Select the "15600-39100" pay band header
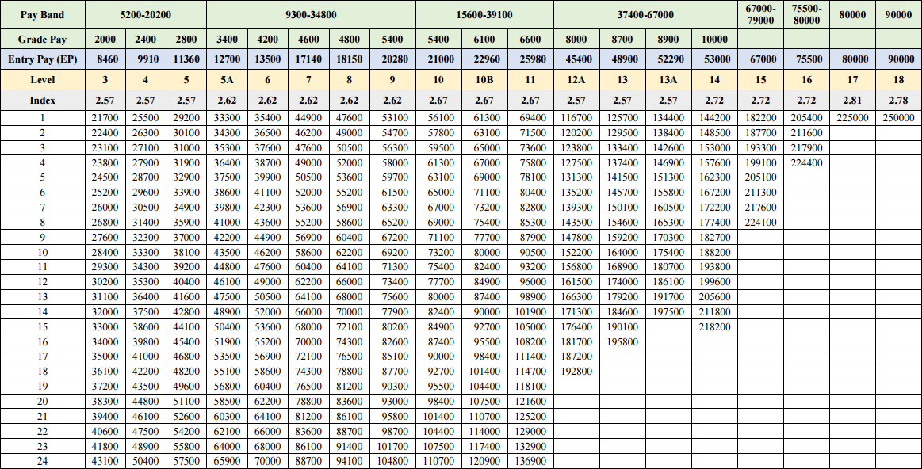 pos(484,15)
